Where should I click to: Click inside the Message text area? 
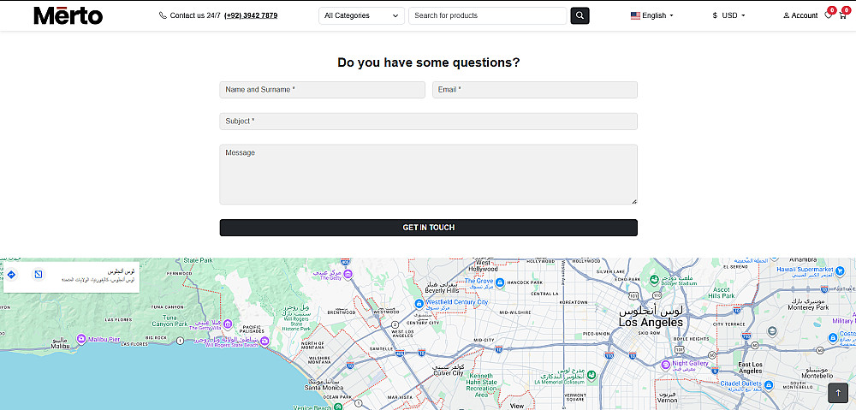click(429, 175)
